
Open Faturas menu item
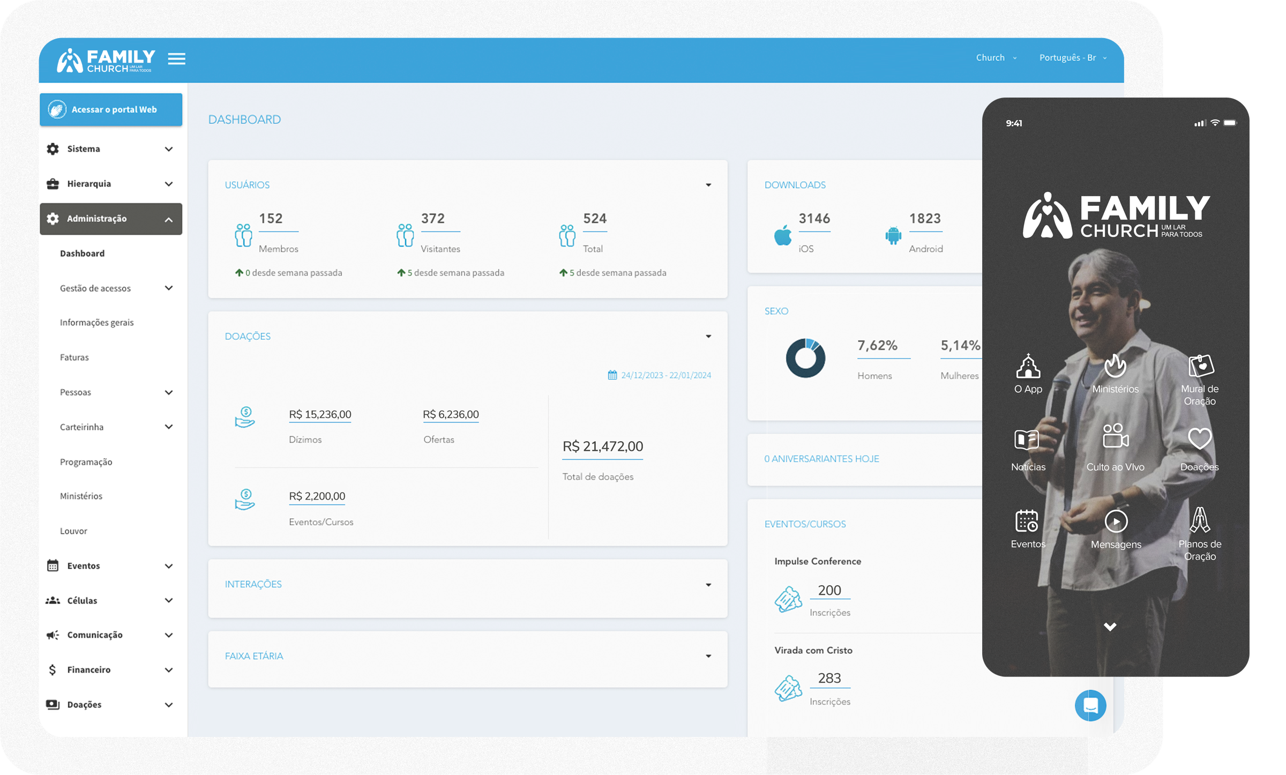[x=74, y=357]
